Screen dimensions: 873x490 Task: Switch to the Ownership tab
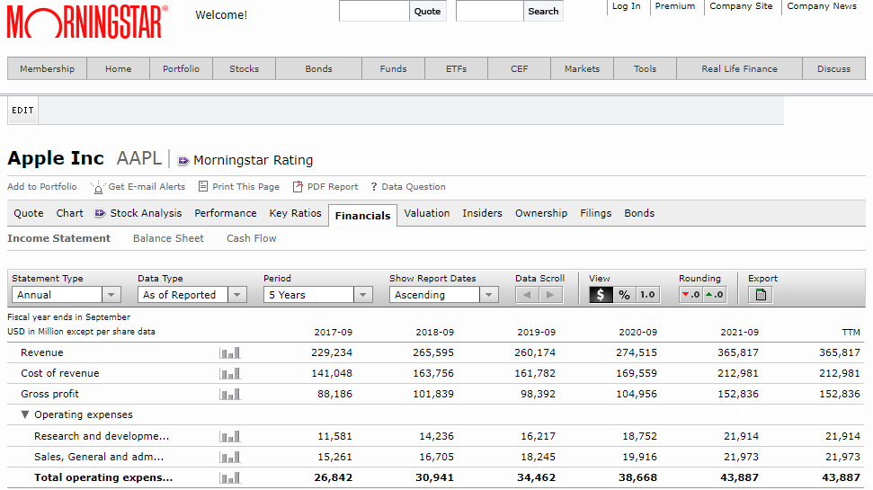(x=541, y=213)
